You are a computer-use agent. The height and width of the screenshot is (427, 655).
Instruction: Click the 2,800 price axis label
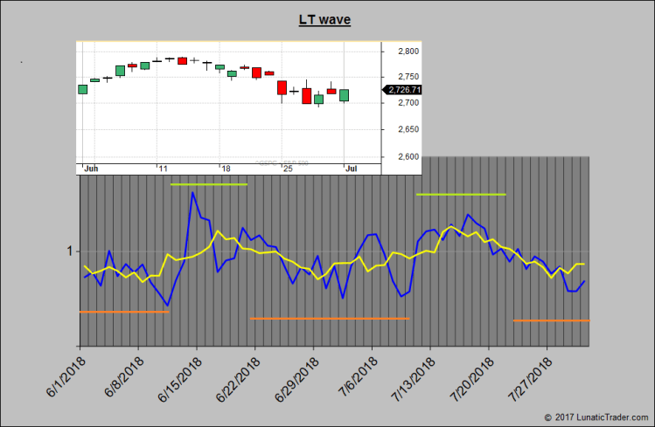click(x=402, y=52)
